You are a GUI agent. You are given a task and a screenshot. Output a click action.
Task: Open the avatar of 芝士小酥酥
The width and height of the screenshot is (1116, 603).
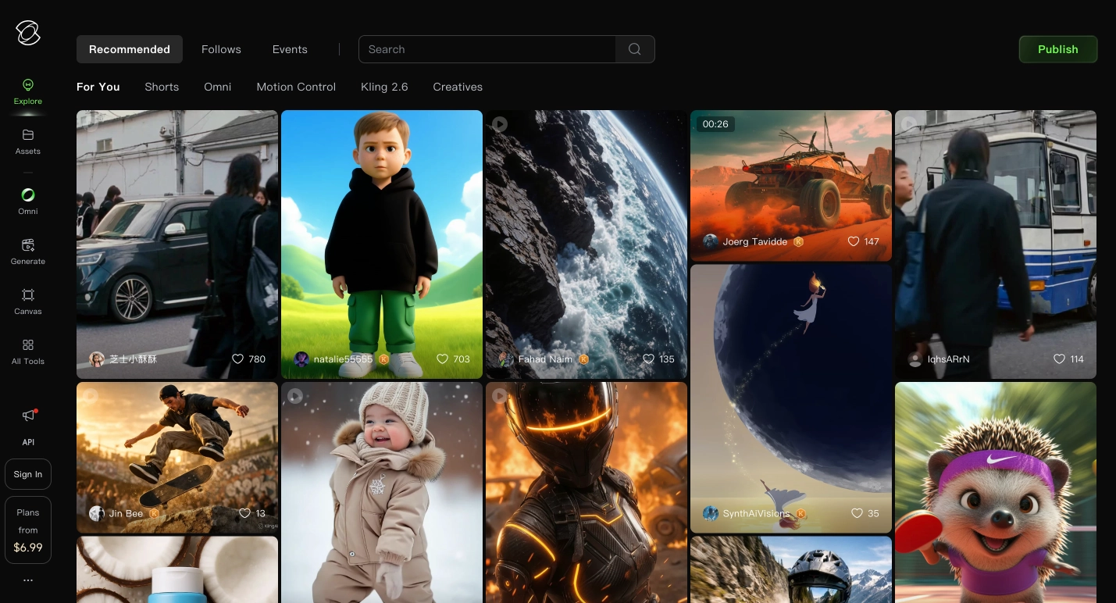click(97, 359)
